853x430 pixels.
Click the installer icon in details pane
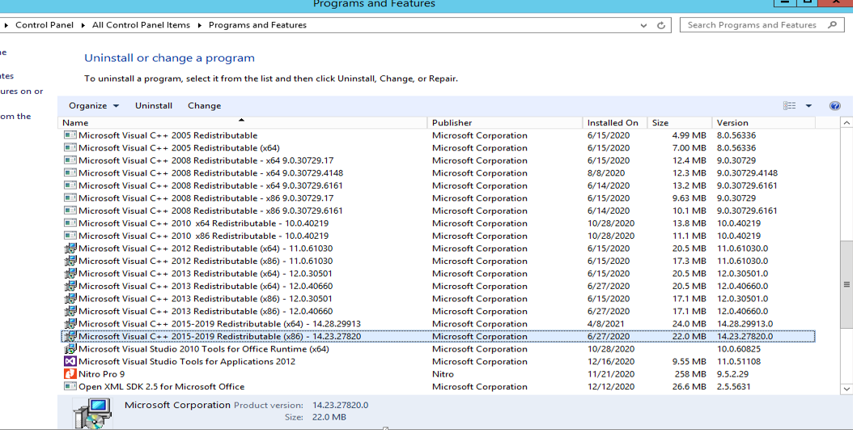click(x=92, y=414)
